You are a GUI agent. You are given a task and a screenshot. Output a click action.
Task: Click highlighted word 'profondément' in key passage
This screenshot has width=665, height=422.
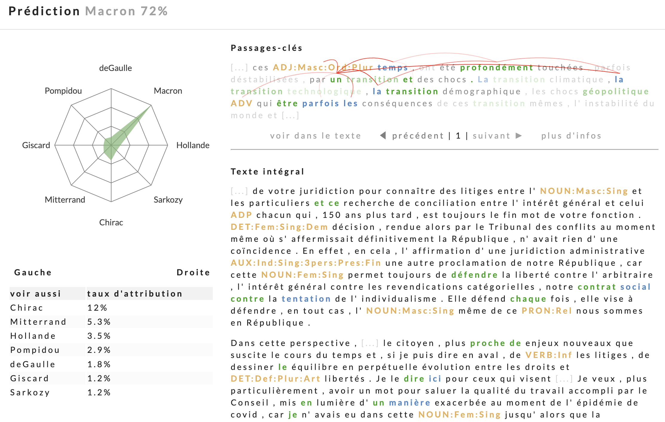pyautogui.click(x=496, y=68)
